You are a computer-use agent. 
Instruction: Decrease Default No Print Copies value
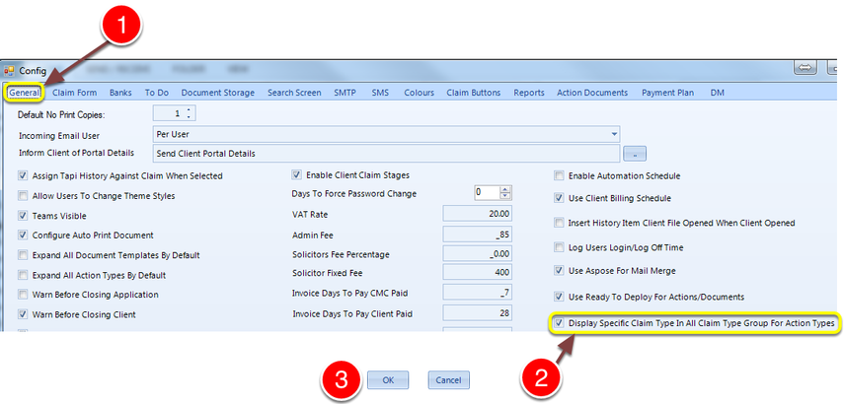click(189, 116)
